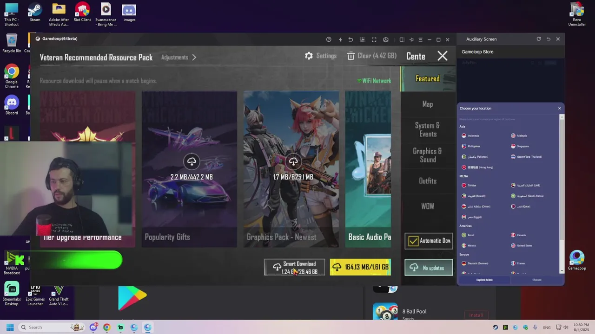Toggle the side panel icon in Gameloop
Screen dimensions: 595x334
pos(402,39)
